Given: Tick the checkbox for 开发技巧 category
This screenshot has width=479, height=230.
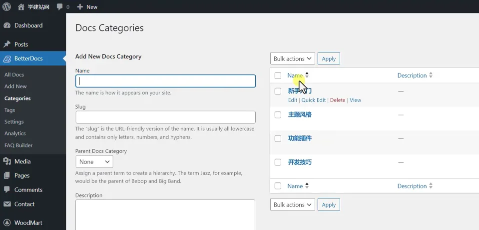Looking at the screenshot, I should pyautogui.click(x=278, y=162).
